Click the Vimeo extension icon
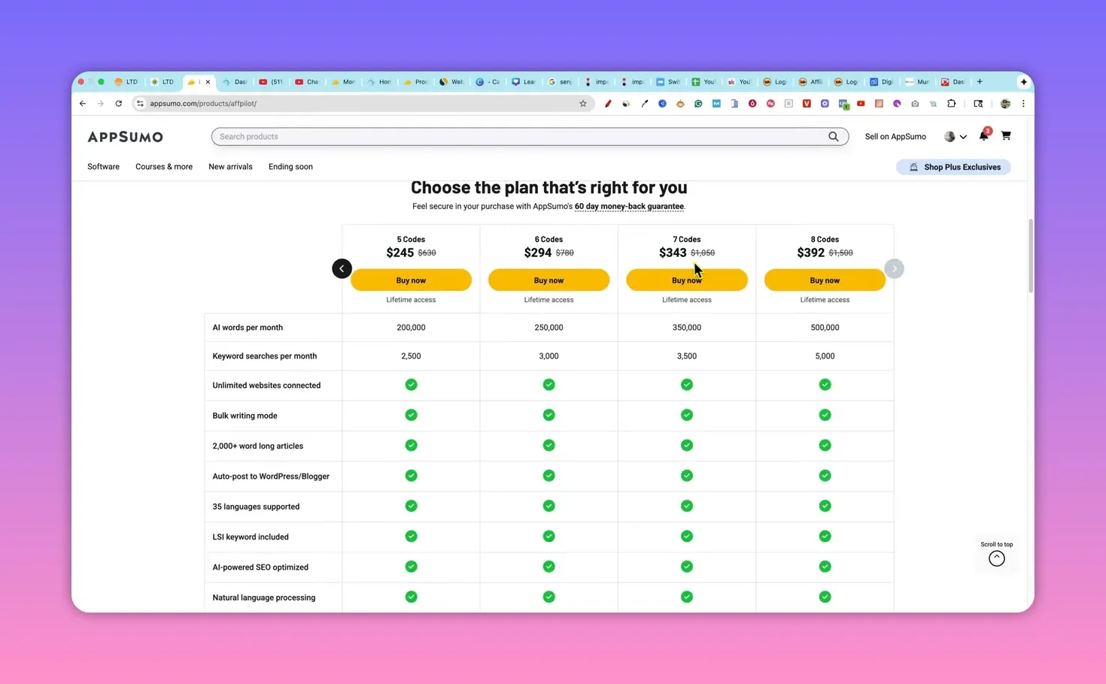 (x=807, y=104)
